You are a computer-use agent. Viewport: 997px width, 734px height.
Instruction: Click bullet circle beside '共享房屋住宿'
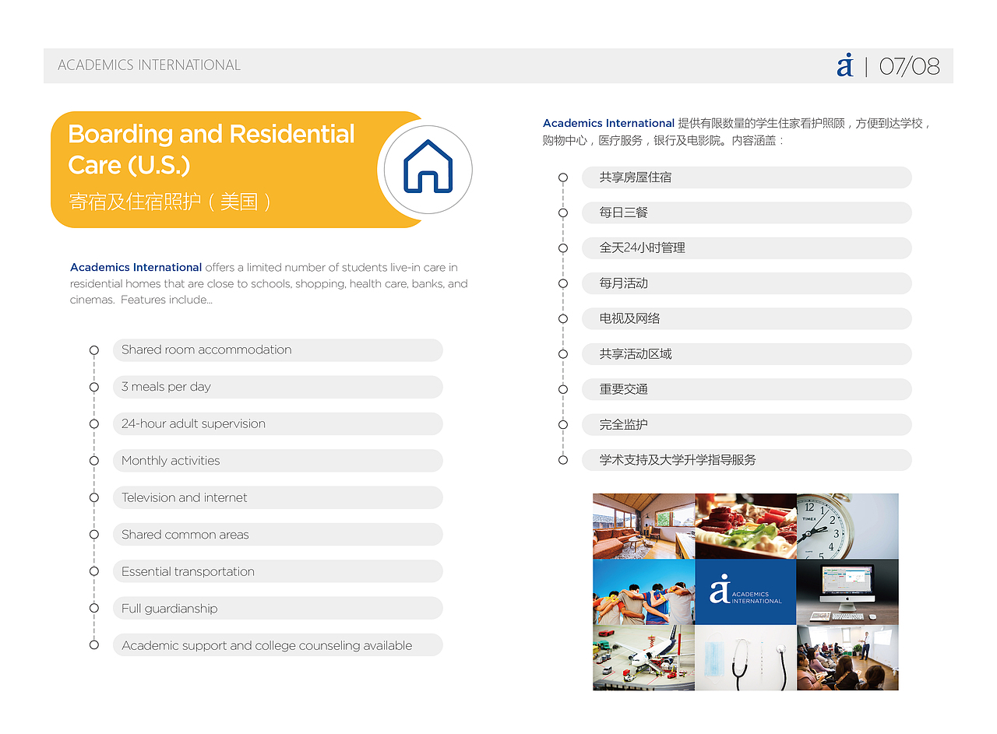(x=563, y=177)
